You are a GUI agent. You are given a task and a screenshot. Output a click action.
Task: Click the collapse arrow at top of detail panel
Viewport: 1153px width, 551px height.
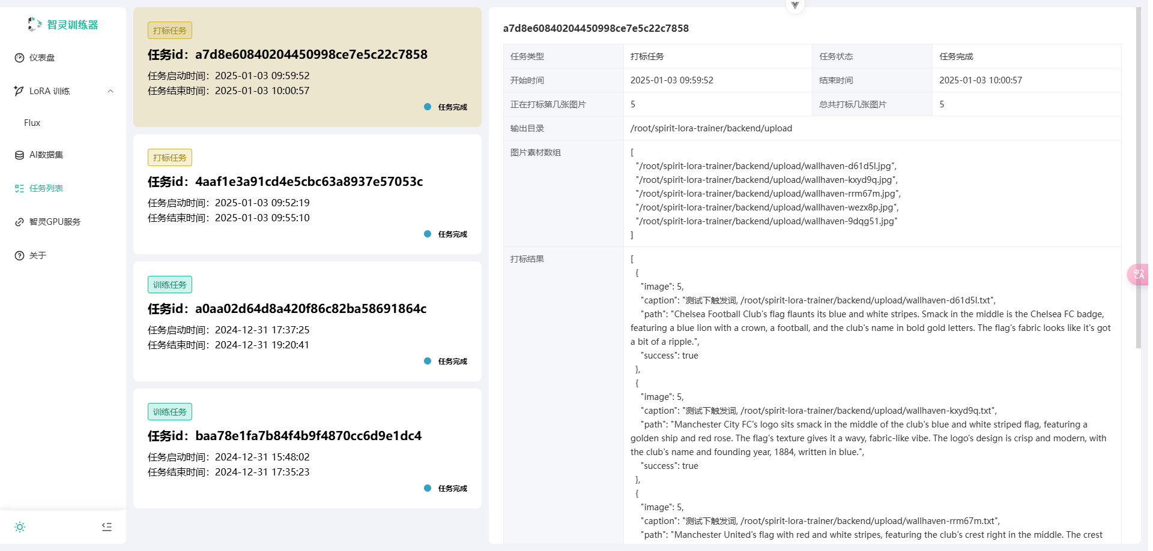pyautogui.click(x=795, y=5)
